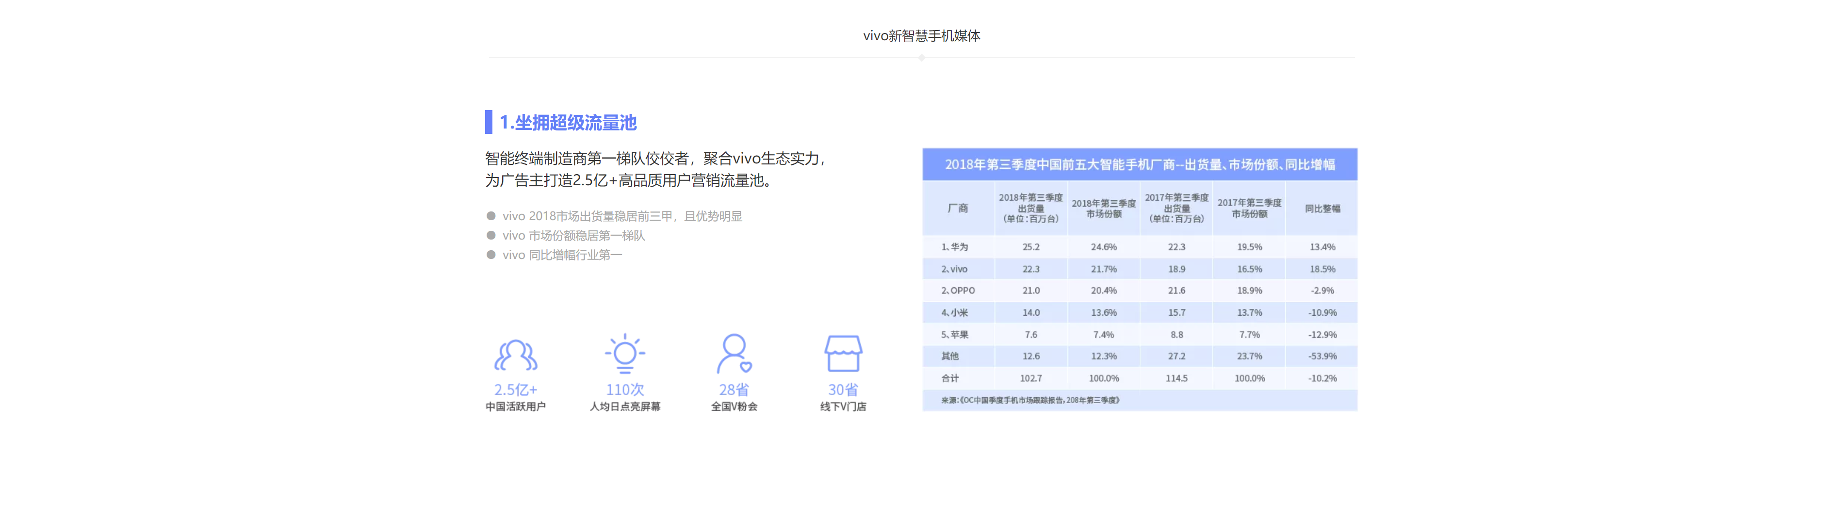Click the 华为 table row
Image resolution: width=1845 pixels, height=532 pixels.
tap(1140, 247)
